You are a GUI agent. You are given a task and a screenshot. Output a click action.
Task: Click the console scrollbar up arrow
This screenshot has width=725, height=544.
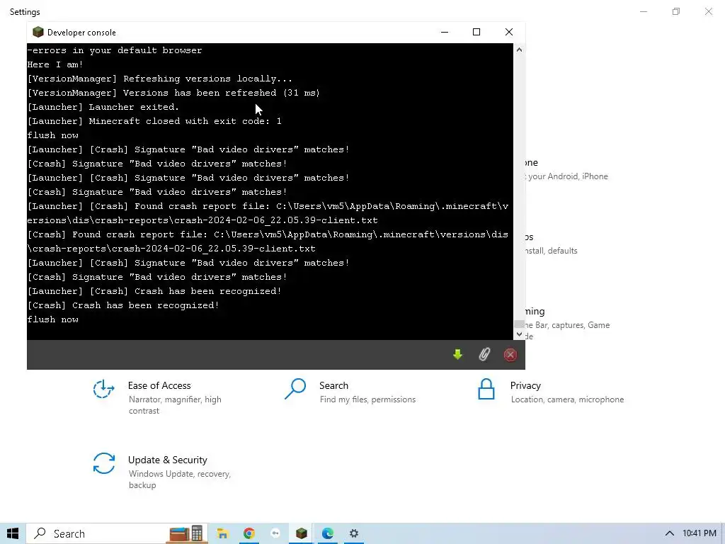[x=519, y=50]
